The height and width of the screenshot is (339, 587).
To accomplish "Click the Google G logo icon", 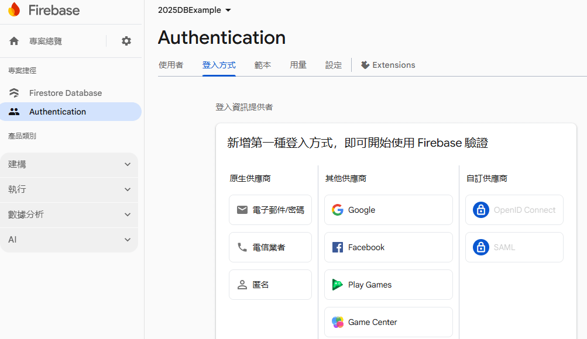I will pyautogui.click(x=337, y=210).
